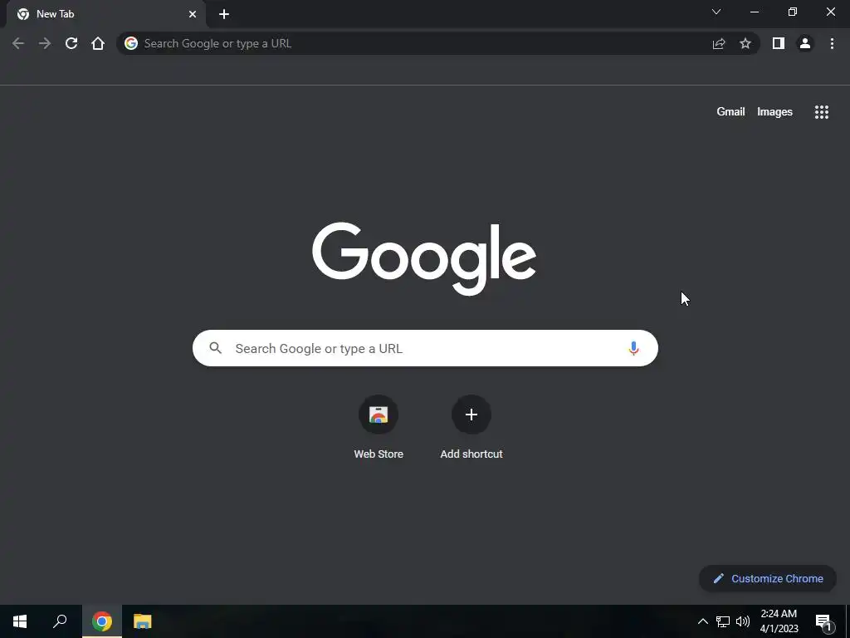The image size is (850, 638).
Task: Reload the page with the refresh icon
Action: [x=71, y=43]
